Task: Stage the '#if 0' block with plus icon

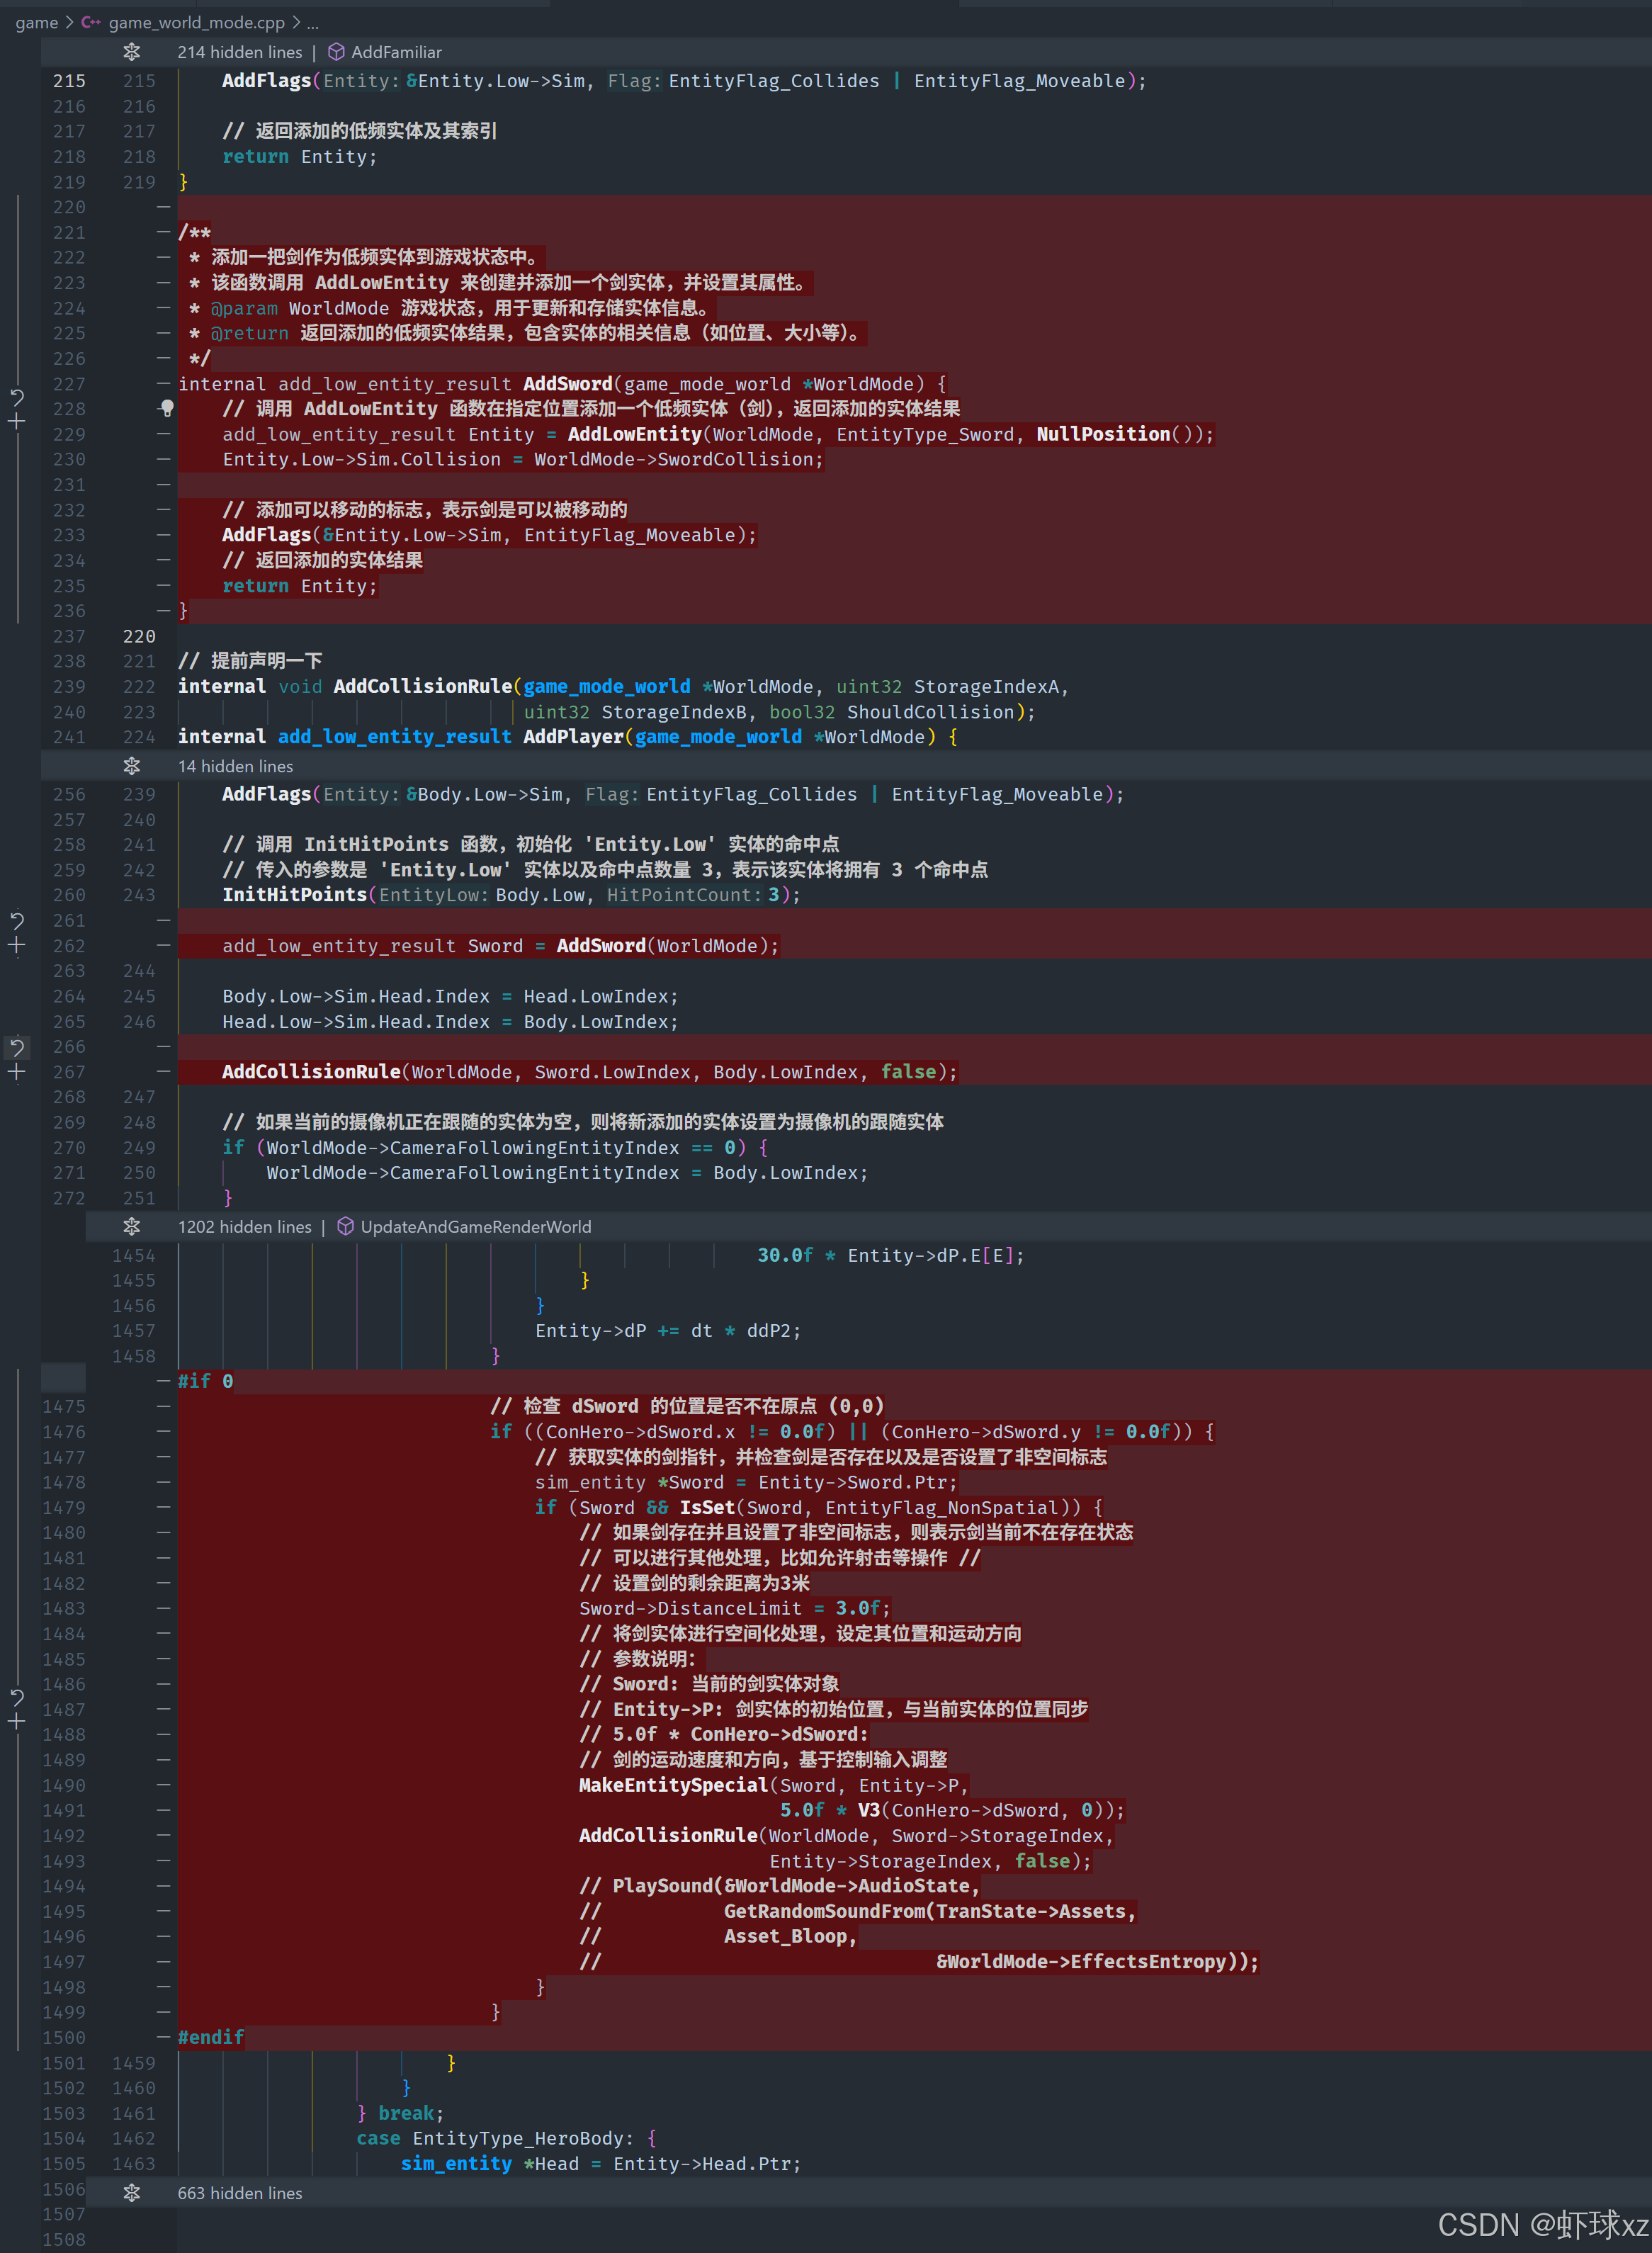Action: [x=17, y=1721]
